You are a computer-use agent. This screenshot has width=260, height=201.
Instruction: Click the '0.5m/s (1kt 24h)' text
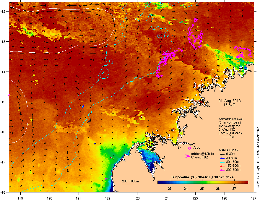click(x=230, y=133)
